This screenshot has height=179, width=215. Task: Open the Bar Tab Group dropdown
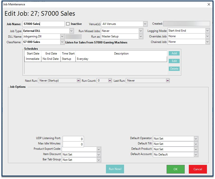coord(99,160)
